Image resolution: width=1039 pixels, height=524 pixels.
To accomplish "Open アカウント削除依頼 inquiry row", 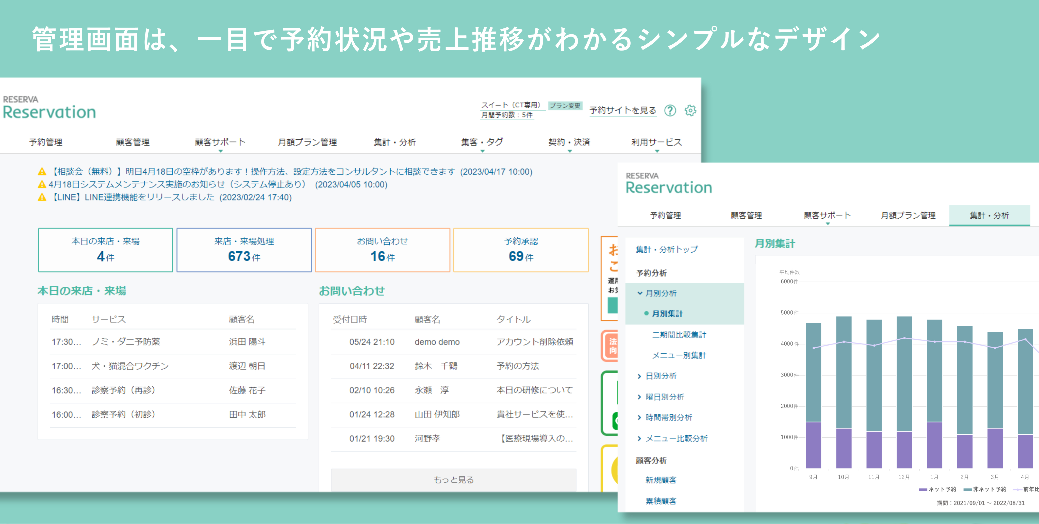I will (454, 342).
